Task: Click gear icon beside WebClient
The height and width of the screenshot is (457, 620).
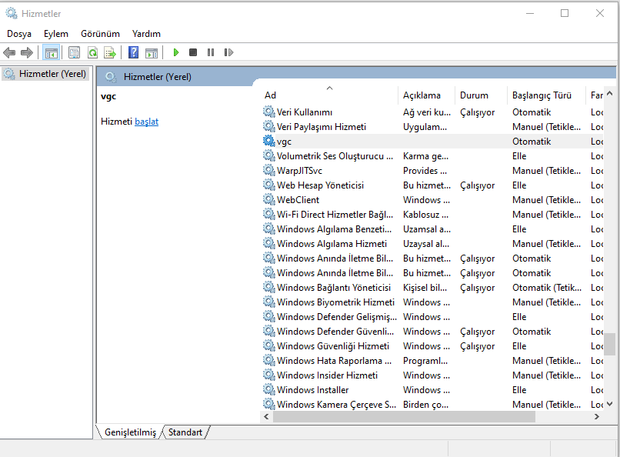Action: (269, 199)
